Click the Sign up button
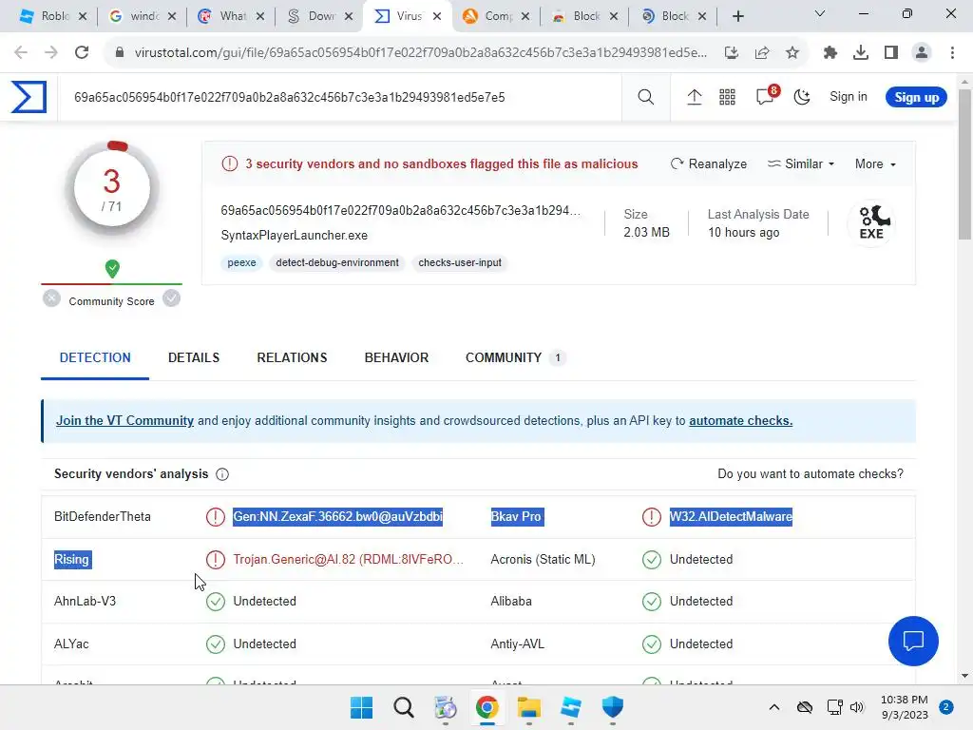 [x=916, y=97]
